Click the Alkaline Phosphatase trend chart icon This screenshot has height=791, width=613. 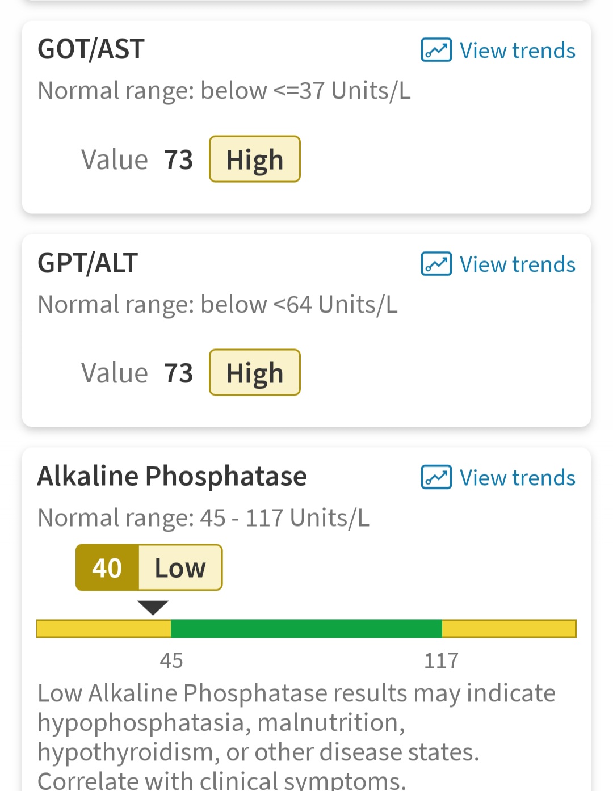click(x=436, y=477)
